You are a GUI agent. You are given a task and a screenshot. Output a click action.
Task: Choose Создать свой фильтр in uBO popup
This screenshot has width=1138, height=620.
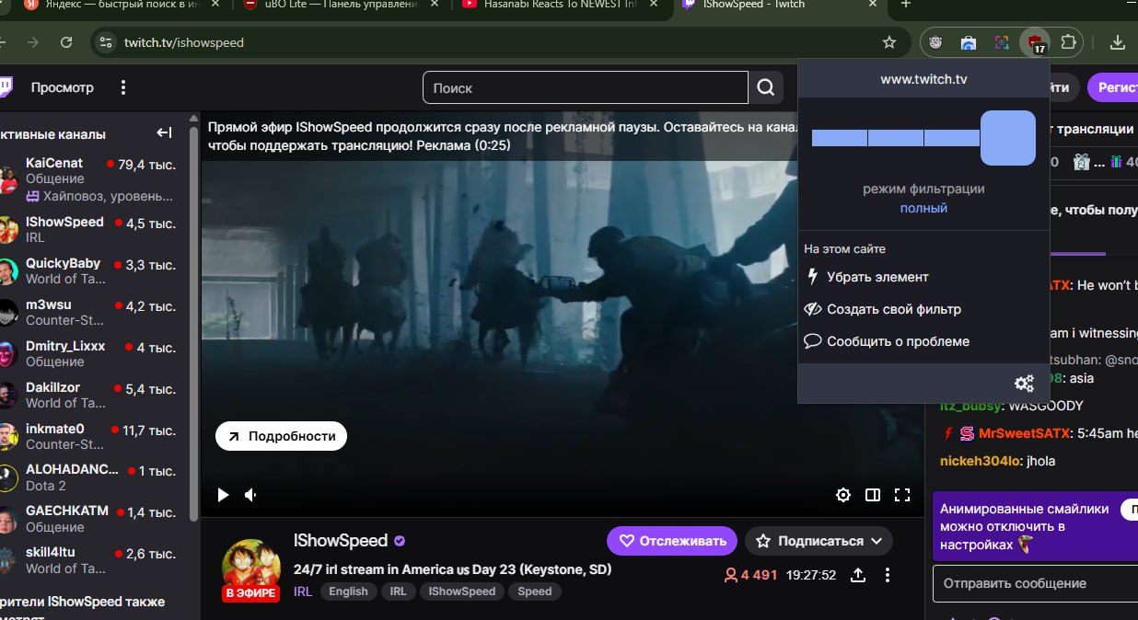click(x=882, y=309)
